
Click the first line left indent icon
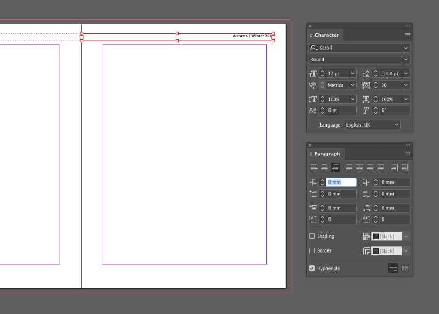313,194
